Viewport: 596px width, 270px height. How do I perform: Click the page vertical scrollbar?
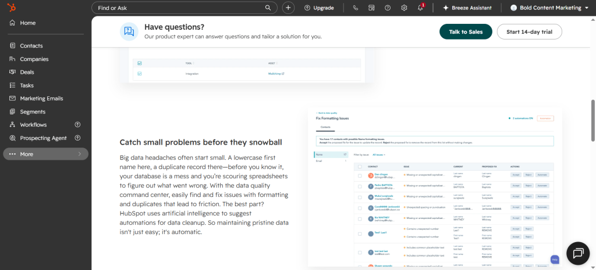click(x=593, y=121)
